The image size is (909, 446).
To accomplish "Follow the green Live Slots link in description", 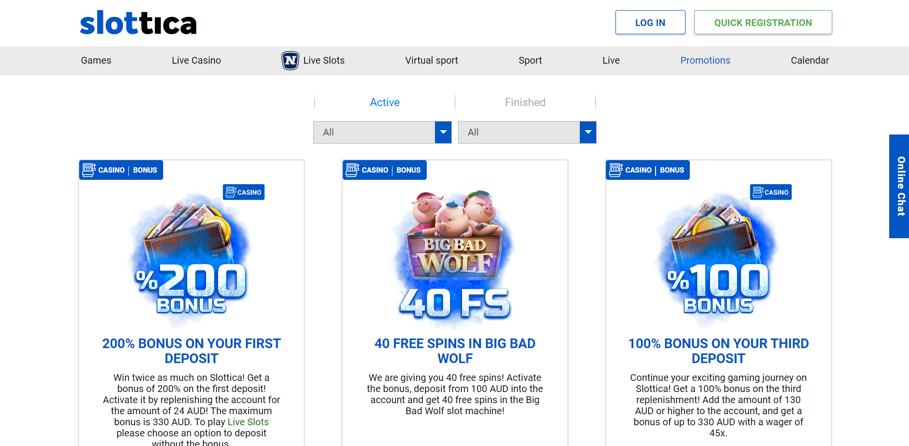I will 248,422.
